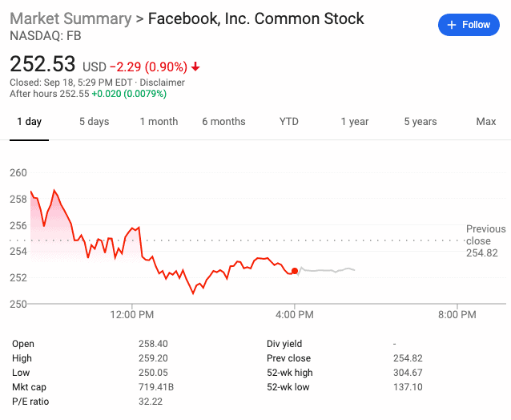Click the red closing-price dot on chart
511x420 pixels.
(x=295, y=271)
